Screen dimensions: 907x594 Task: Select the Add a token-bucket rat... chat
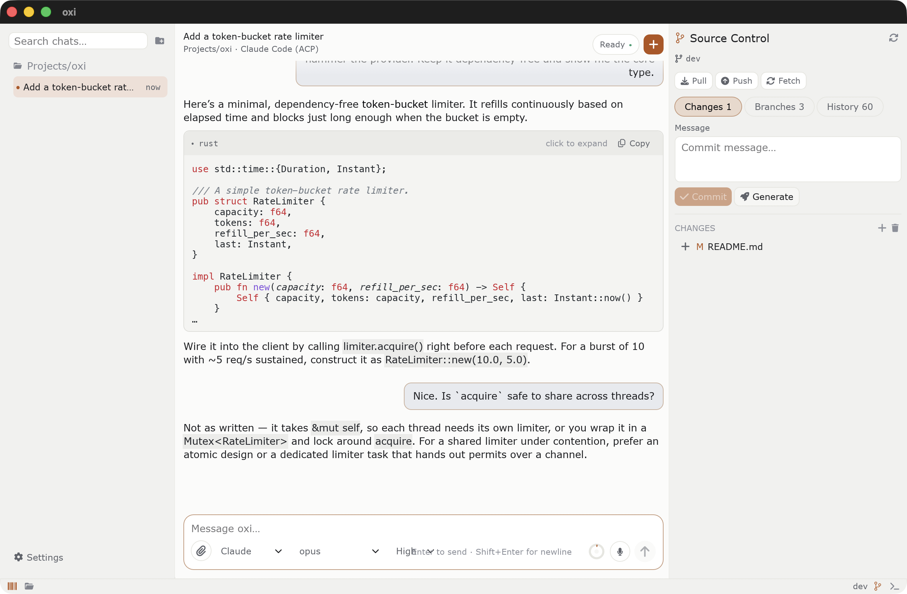[90, 87]
